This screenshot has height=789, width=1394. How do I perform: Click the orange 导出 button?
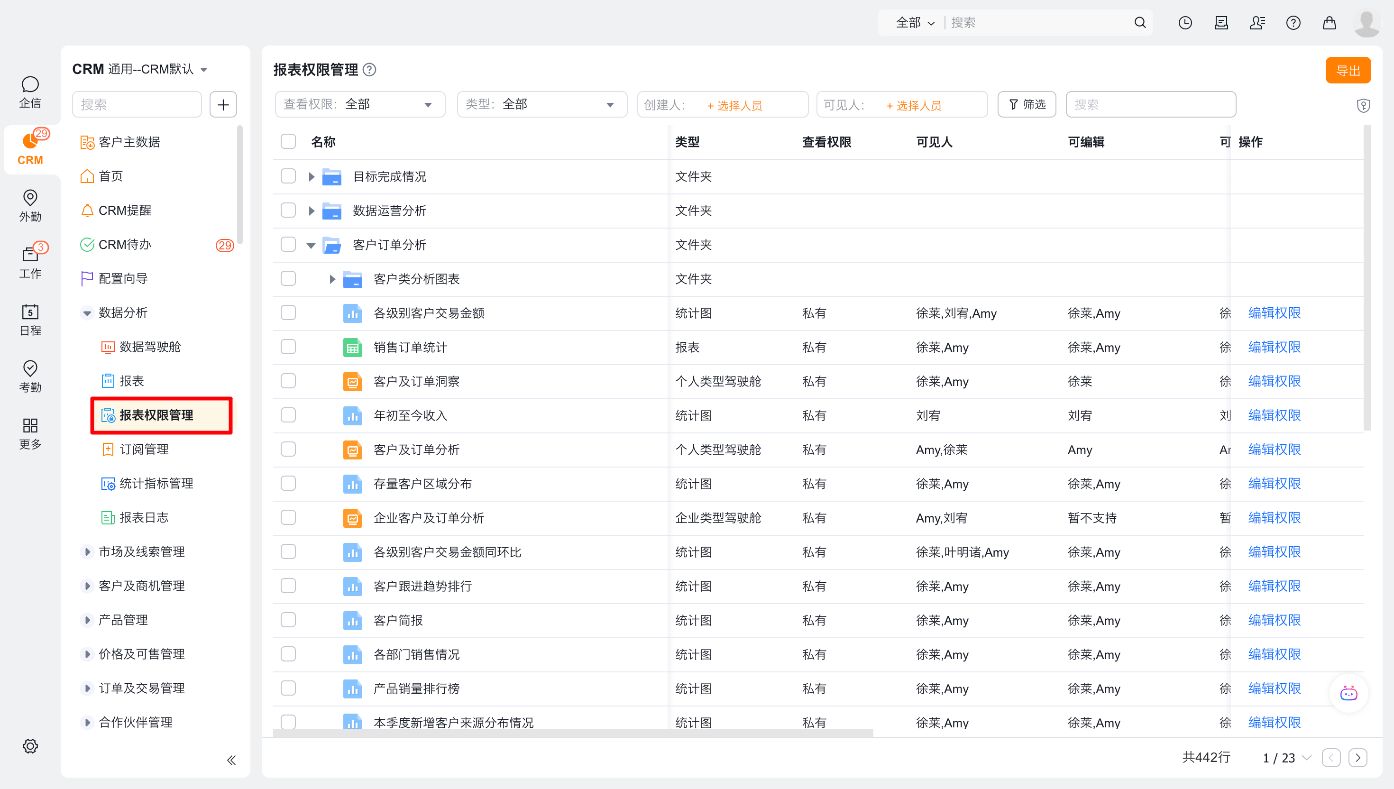pos(1348,71)
